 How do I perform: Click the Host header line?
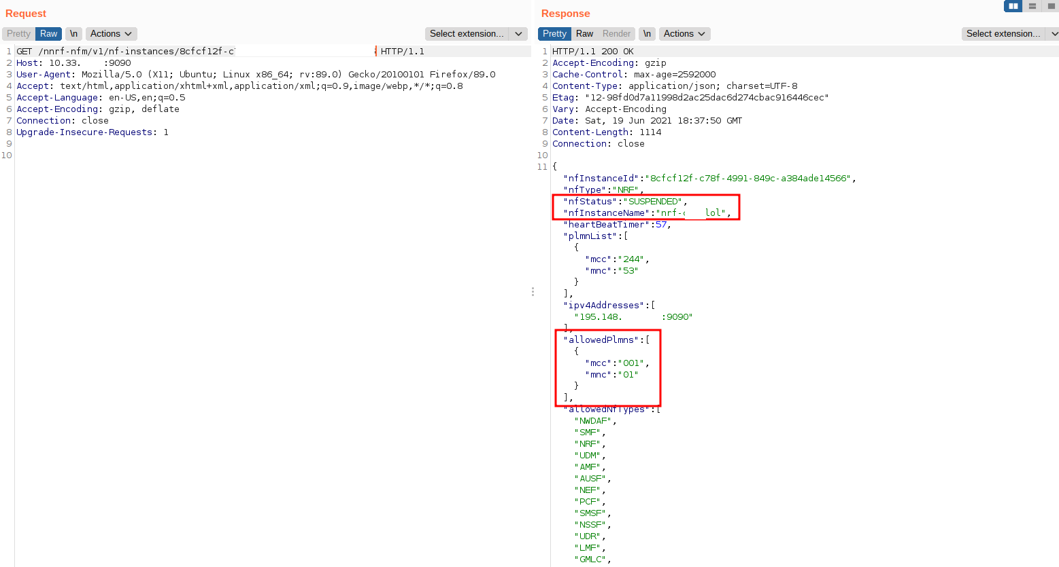[x=73, y=63]
